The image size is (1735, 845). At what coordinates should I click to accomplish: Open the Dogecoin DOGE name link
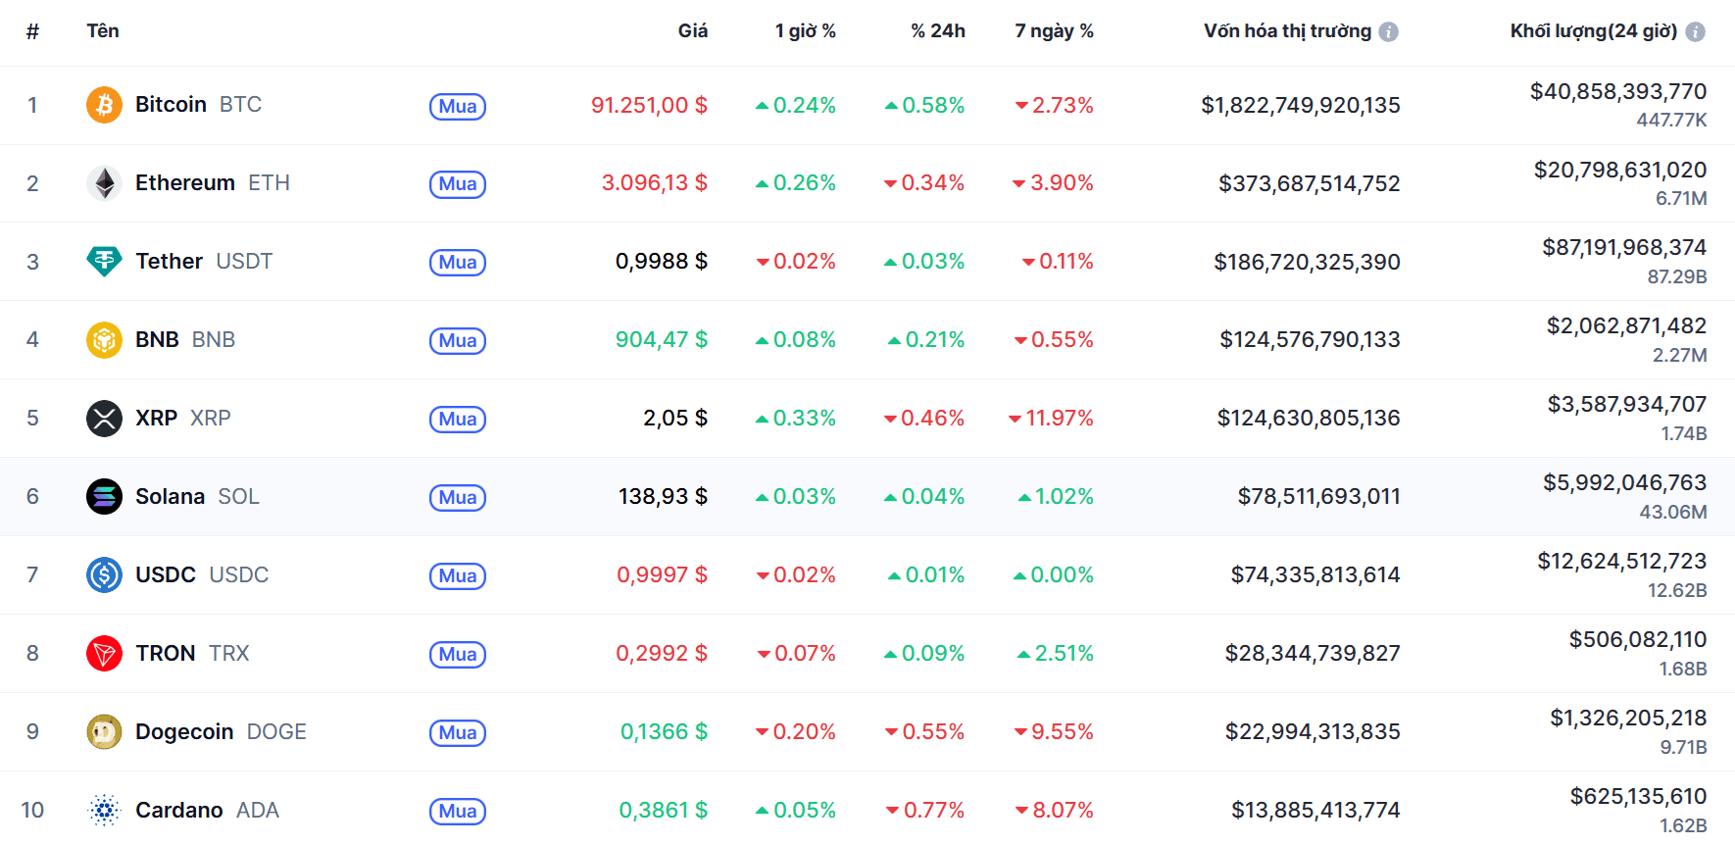pyautogui.click(x=221, y=732)
